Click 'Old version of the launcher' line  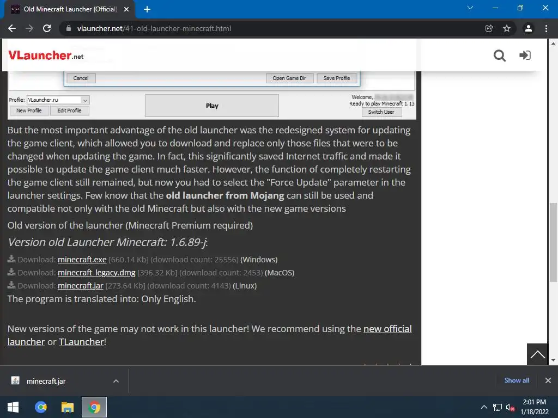click(x=130, y=226)
